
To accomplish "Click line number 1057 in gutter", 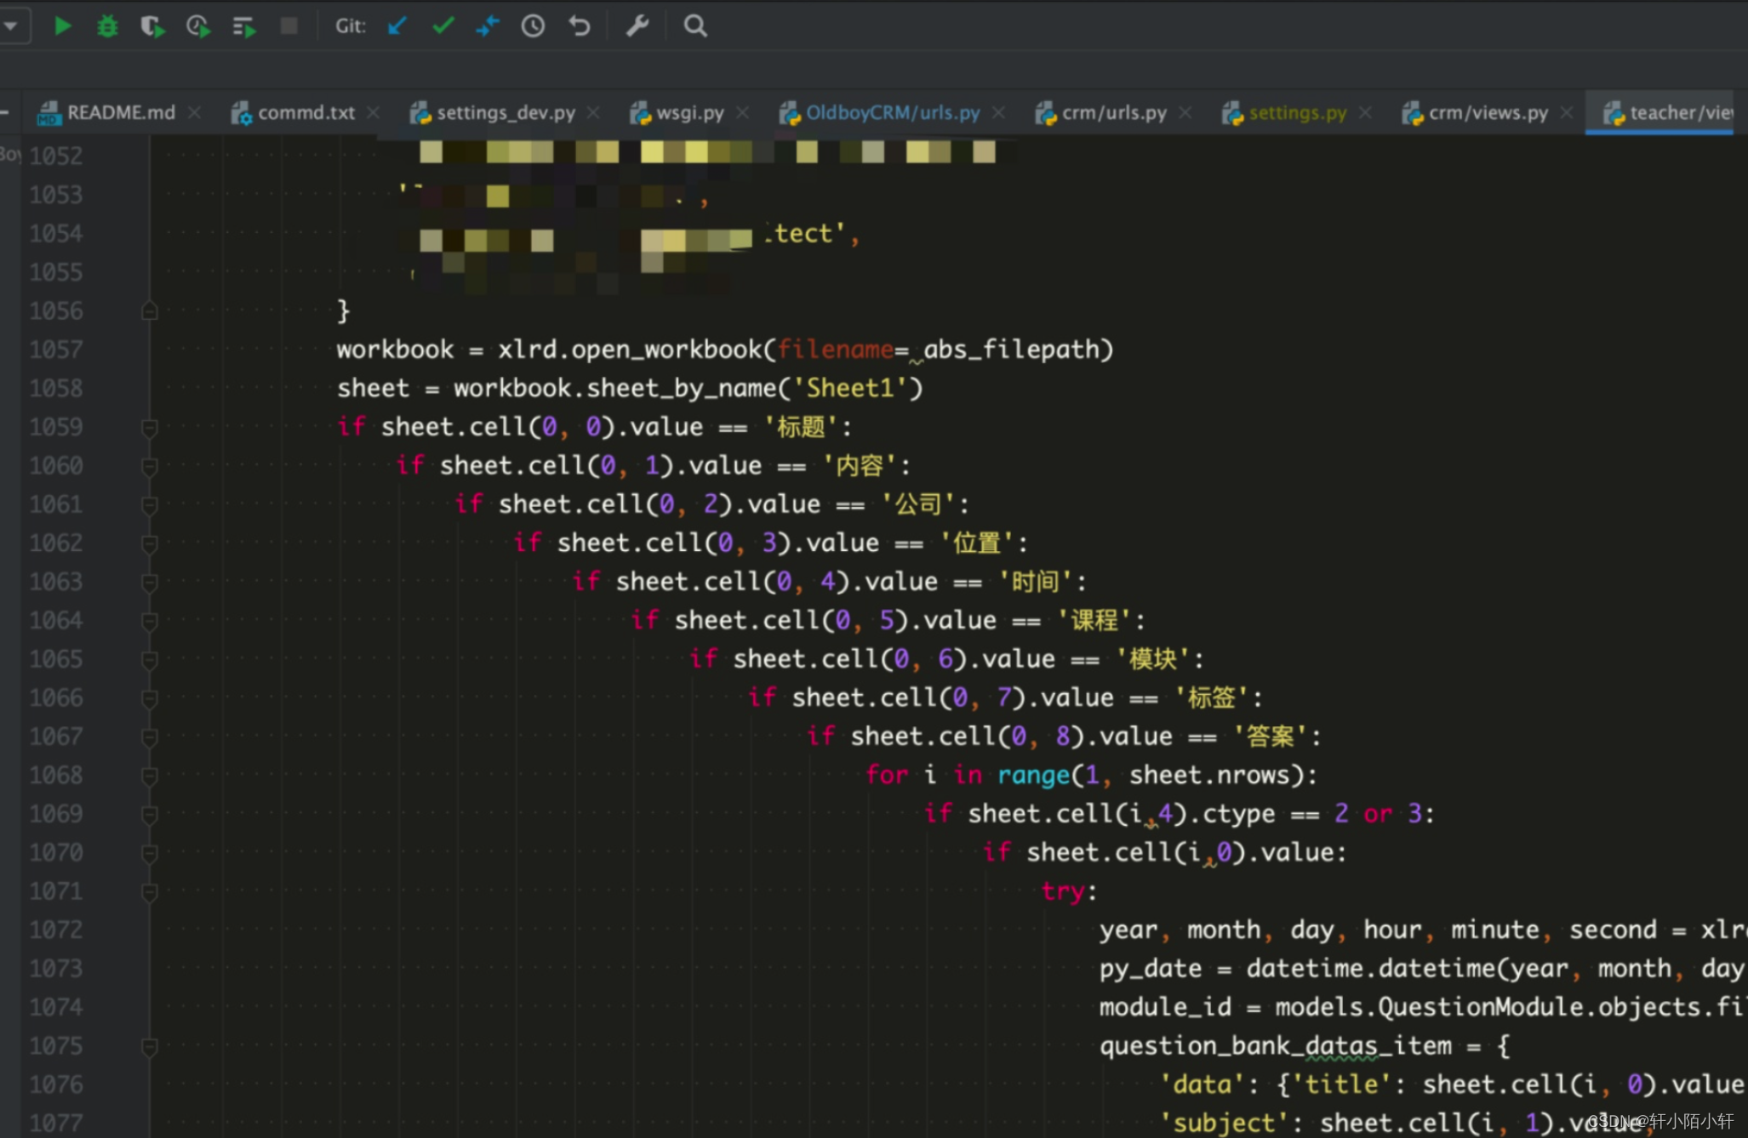I will tap(56, 350).
